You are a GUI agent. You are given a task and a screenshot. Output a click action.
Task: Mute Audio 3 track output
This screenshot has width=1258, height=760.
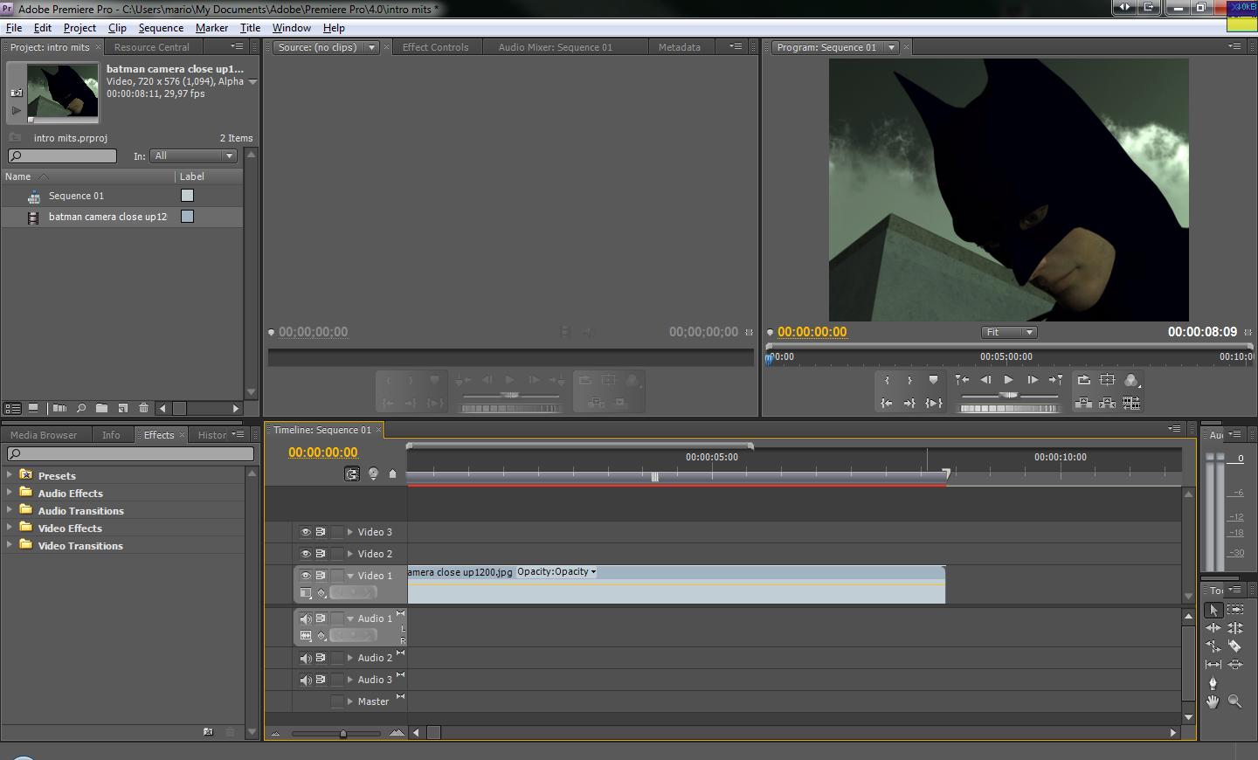click(305, 680)
